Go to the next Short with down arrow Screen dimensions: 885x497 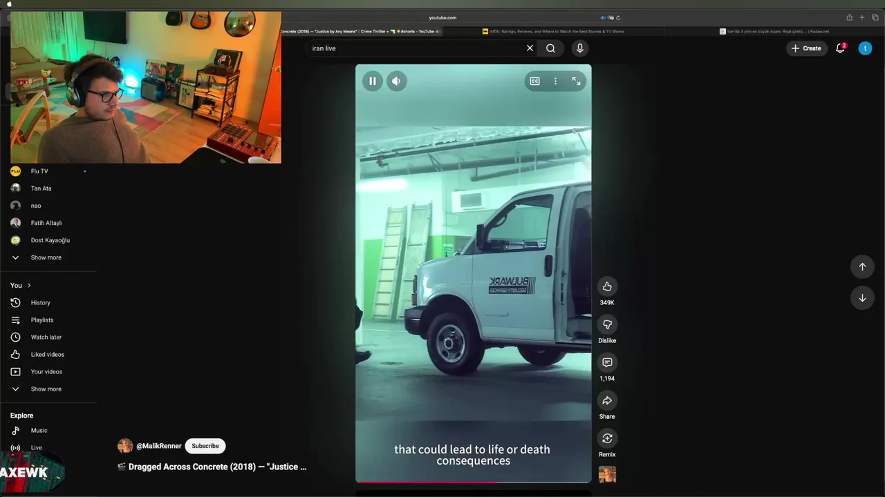coord(862,298)
